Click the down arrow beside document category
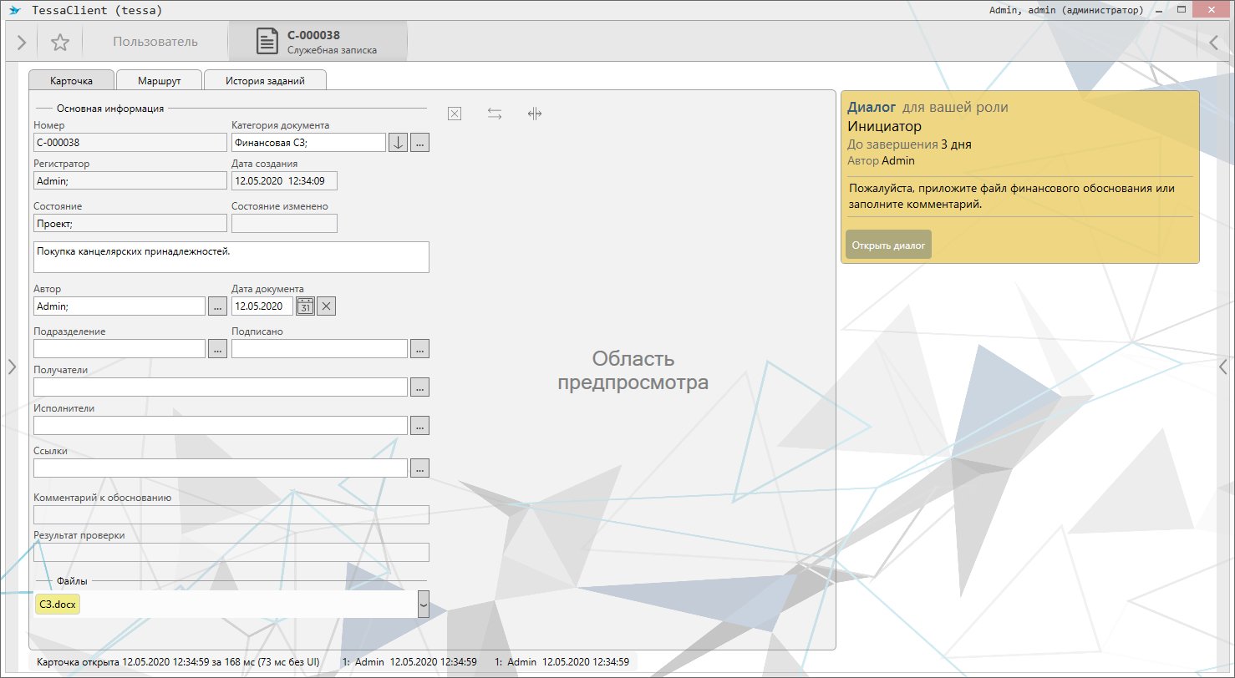Screen dimensions: 1235x678 click(399, 143)
